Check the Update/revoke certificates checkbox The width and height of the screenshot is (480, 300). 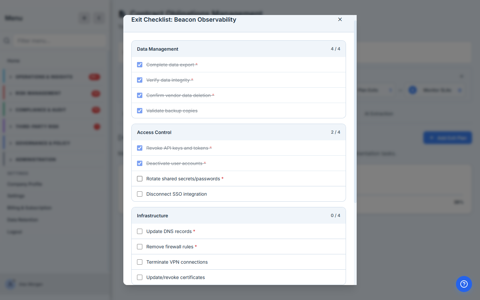point(140,277)
